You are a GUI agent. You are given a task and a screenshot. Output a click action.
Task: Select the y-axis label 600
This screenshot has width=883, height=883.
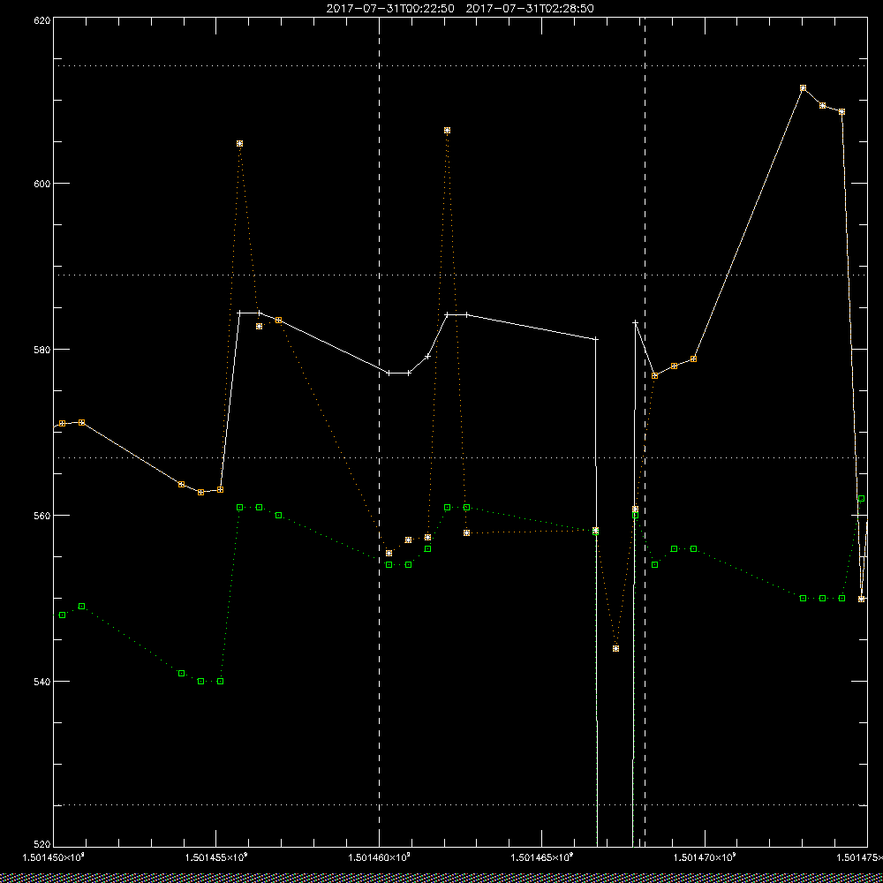tap(42, 184)
